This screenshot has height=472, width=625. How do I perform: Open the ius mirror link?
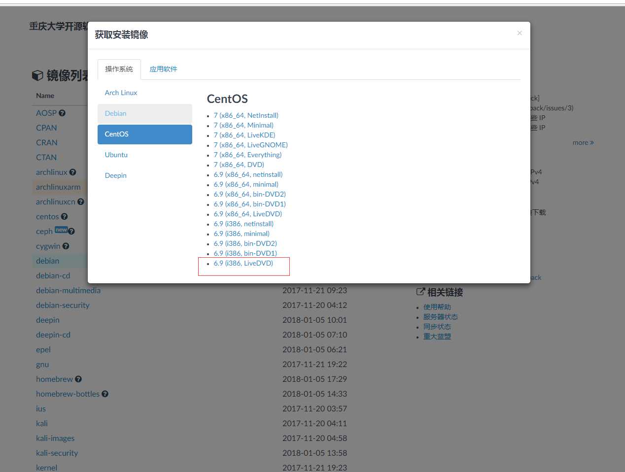coord(41,408)
